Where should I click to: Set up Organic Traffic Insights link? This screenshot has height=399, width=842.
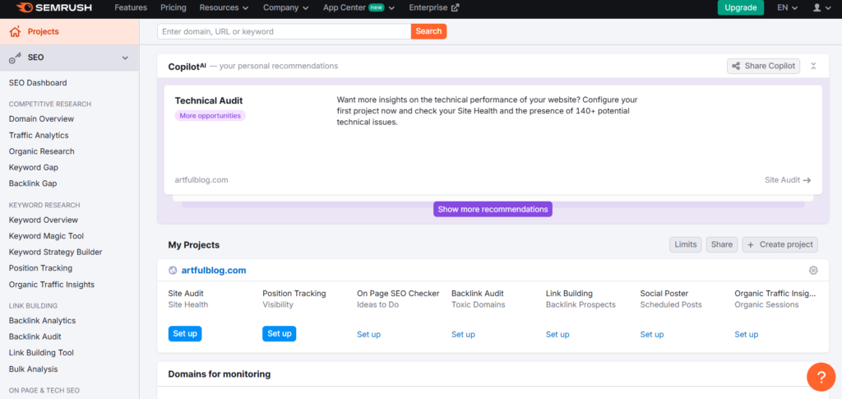pyautogui.click(x=747, y=335)
